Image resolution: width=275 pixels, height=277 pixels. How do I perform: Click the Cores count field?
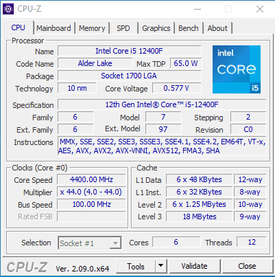pyautogui.click(x=176, y=242)
